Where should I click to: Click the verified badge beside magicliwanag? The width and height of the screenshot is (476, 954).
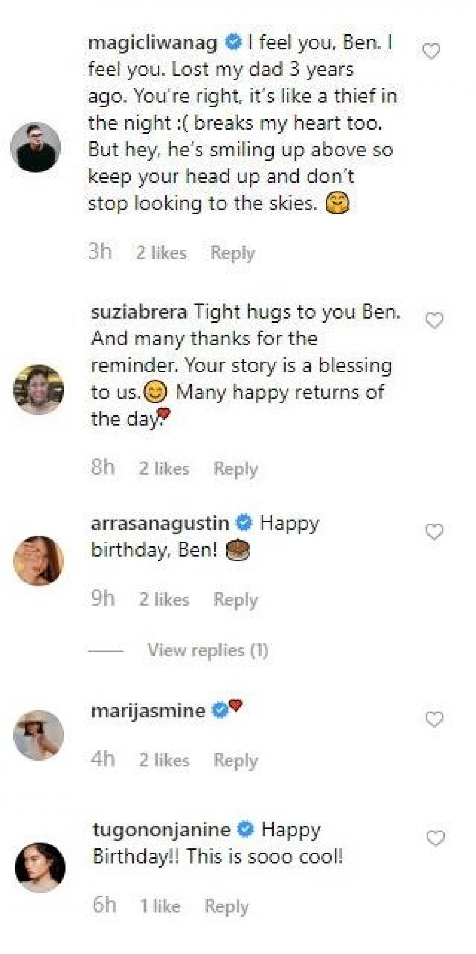(x=234, y=43)
